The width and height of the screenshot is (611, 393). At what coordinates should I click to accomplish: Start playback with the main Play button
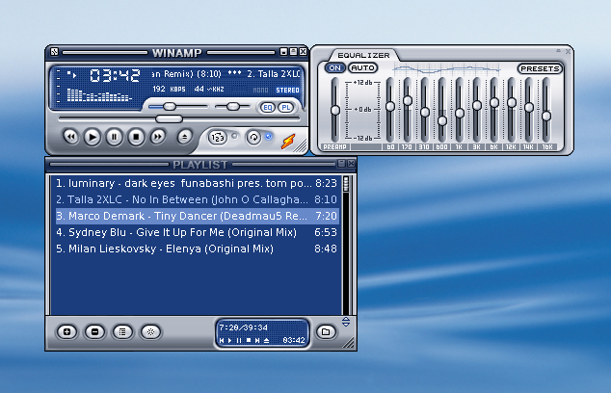point(93,137)
